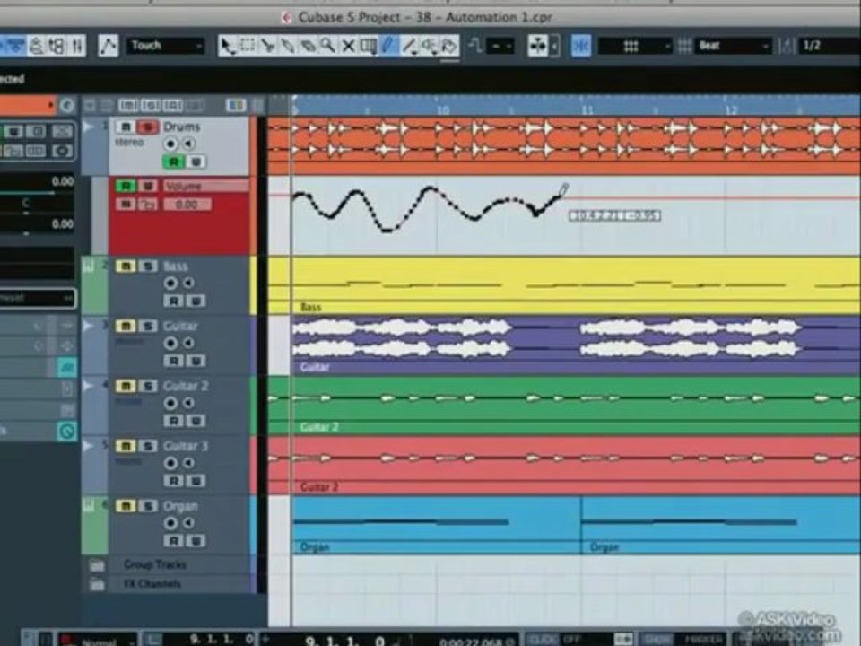
Task: Mute the Guitar 3 track
Action: [126, 446]
